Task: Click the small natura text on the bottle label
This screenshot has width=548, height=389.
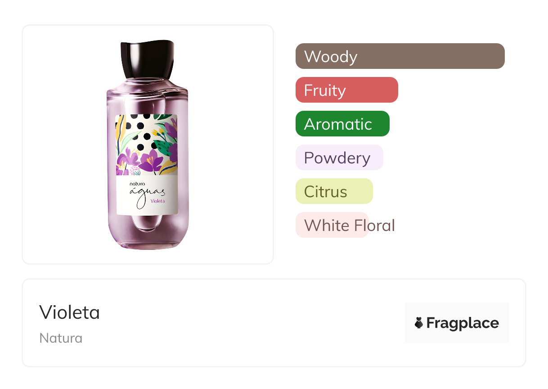Action: (137, 183)
